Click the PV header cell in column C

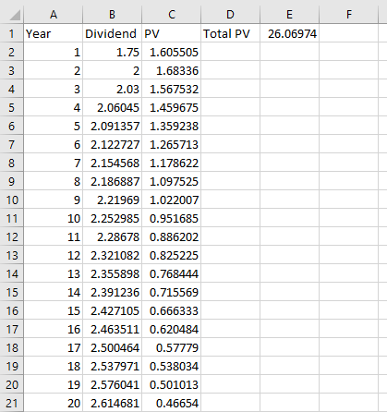click(171, 33)
